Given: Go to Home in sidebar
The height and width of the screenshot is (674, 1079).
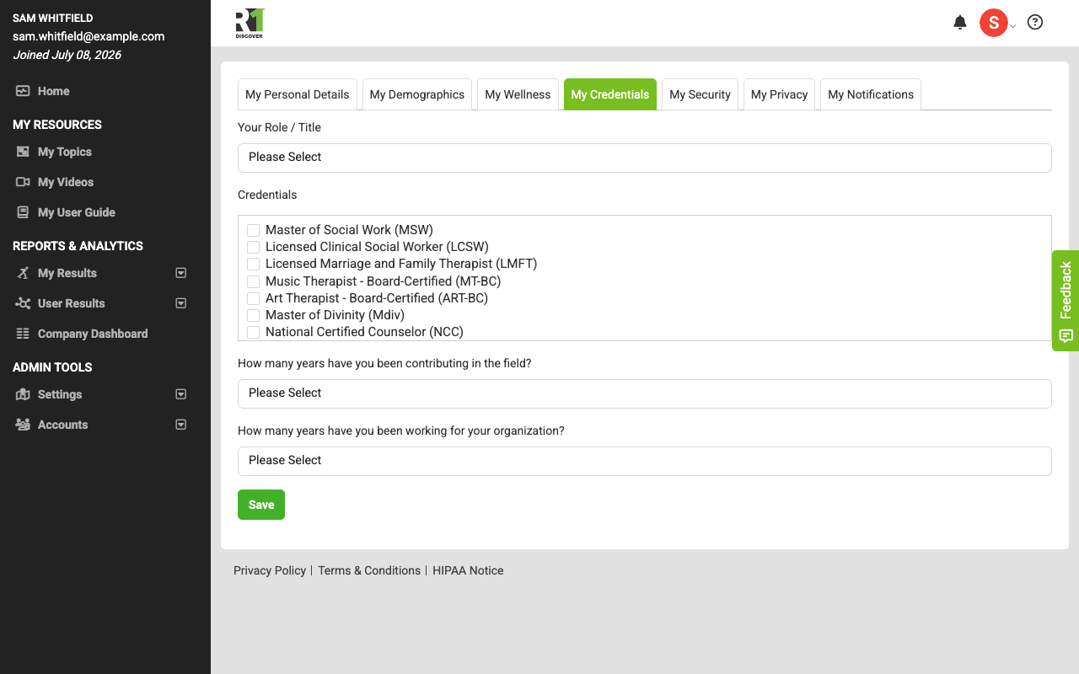Looking at the screenshot, I should pos(54,91).
